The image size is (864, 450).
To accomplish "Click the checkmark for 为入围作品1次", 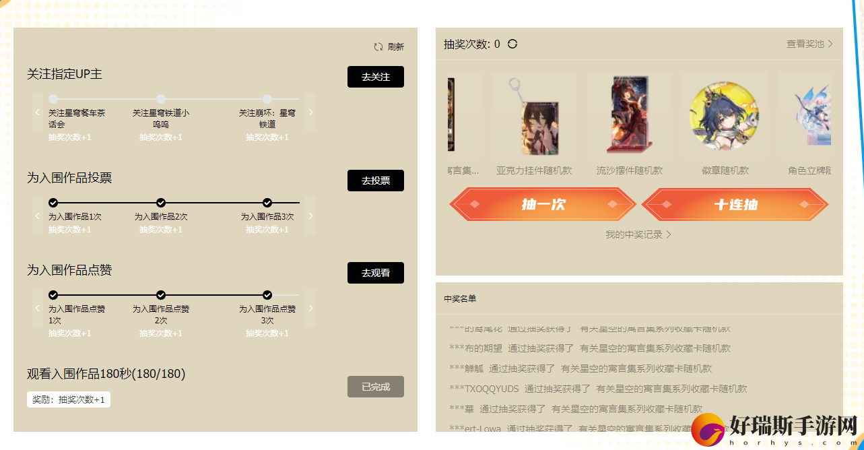I will pos(53,203).
